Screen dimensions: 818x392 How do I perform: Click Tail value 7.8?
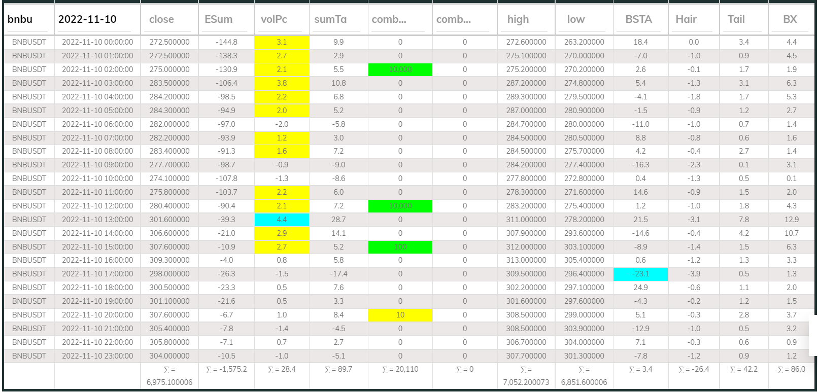click(x=744, y=220)
